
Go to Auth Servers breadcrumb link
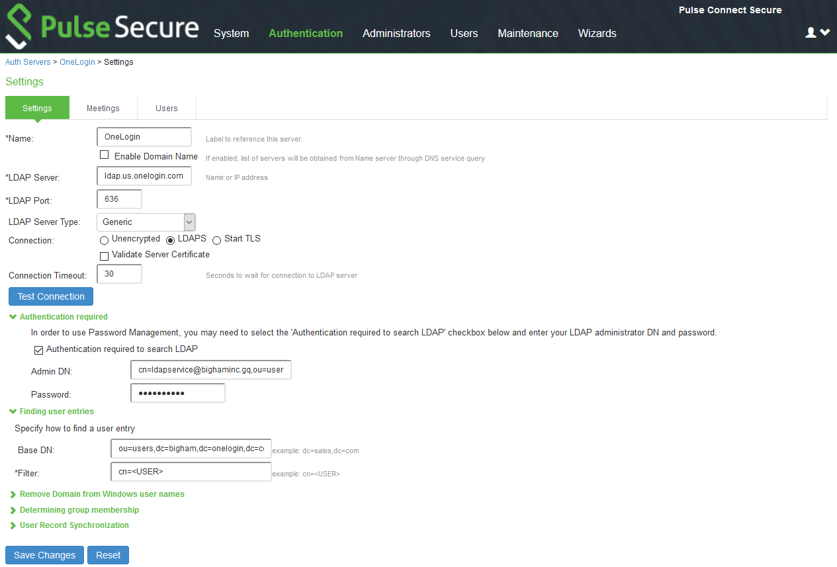click(x=28, y=62)
